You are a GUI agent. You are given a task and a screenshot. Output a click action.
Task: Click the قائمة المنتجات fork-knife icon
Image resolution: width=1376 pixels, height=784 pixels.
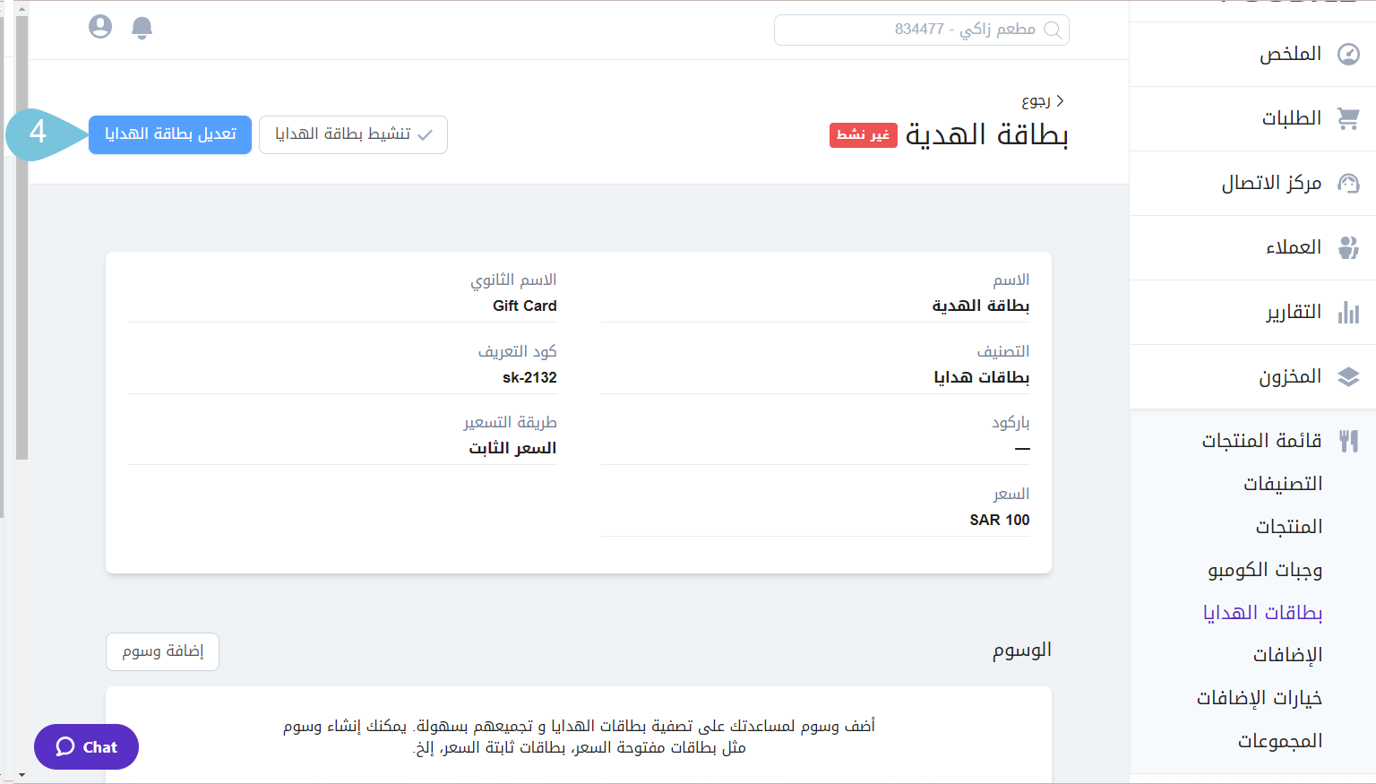[x=1348, y=441]
